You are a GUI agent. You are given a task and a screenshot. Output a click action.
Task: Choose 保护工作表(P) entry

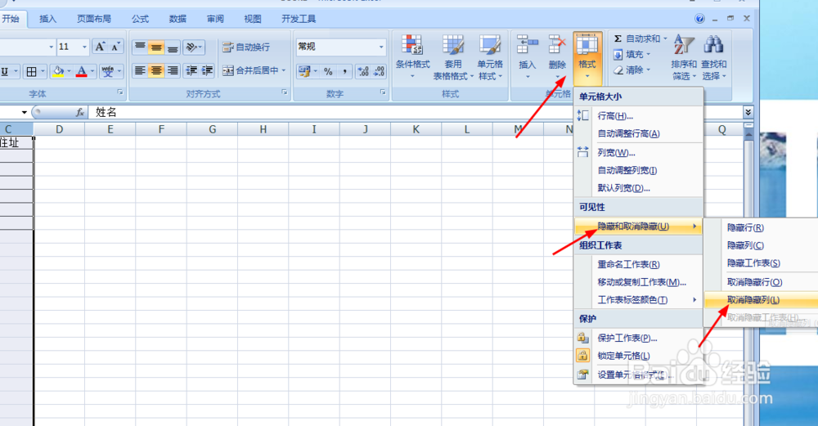click(639, 338)
